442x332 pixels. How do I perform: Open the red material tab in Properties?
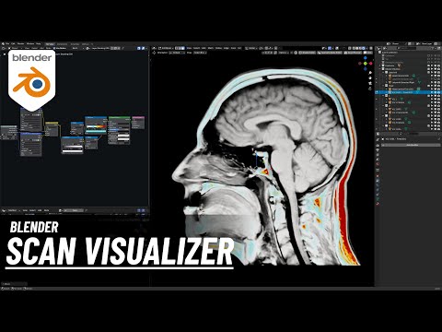pyautogui.click(x=378, y=204)
